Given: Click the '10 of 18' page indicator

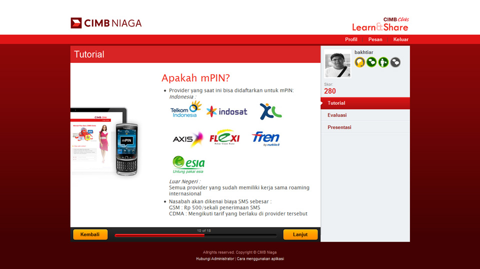Looking at the screenshot, I should click(x=204, y=230).
